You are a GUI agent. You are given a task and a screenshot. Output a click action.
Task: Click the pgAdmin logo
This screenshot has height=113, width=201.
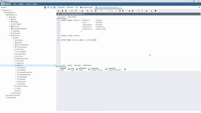click(6, 4)
